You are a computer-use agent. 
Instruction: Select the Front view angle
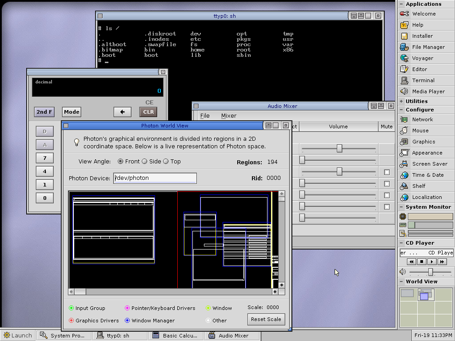[x=121, y=162]
